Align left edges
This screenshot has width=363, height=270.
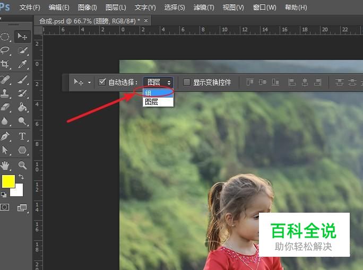(x=292, y=82)
